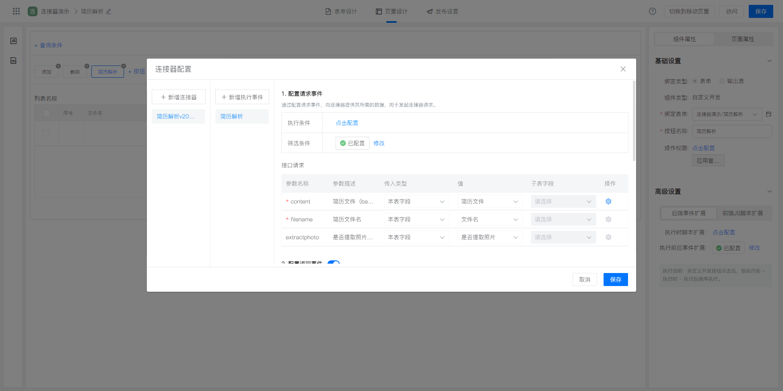Click 点击配置 link for 操作权限
783x391 pixels.
pos(703,148)
